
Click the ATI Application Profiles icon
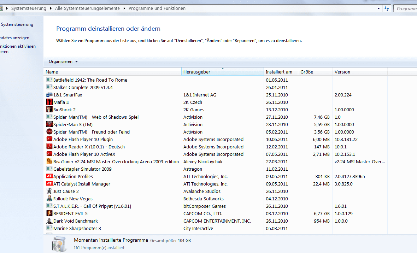click(49, 176)
